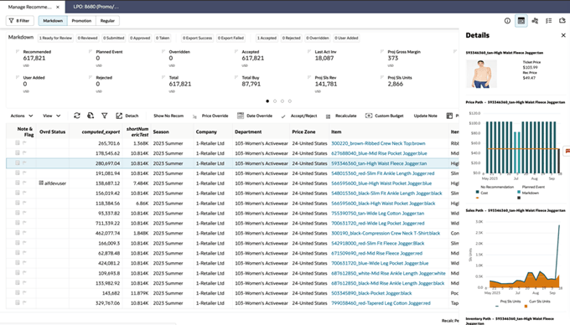570x325 pixels.
Task: Toggle the Proj Gross Margin tile flag
Action: point(381,52)
